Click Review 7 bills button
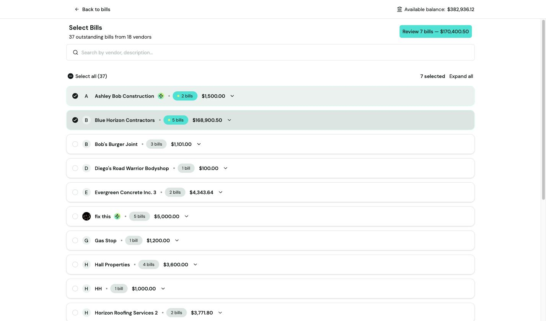The width and height of the screenshot is (546, 321). [x=435, y=31]
